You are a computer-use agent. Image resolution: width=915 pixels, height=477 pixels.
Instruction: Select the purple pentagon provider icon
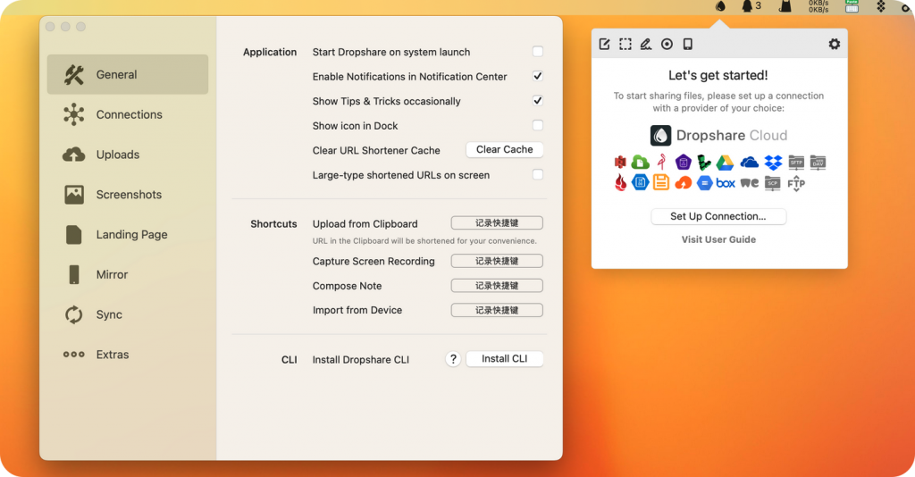coord(684,162)
